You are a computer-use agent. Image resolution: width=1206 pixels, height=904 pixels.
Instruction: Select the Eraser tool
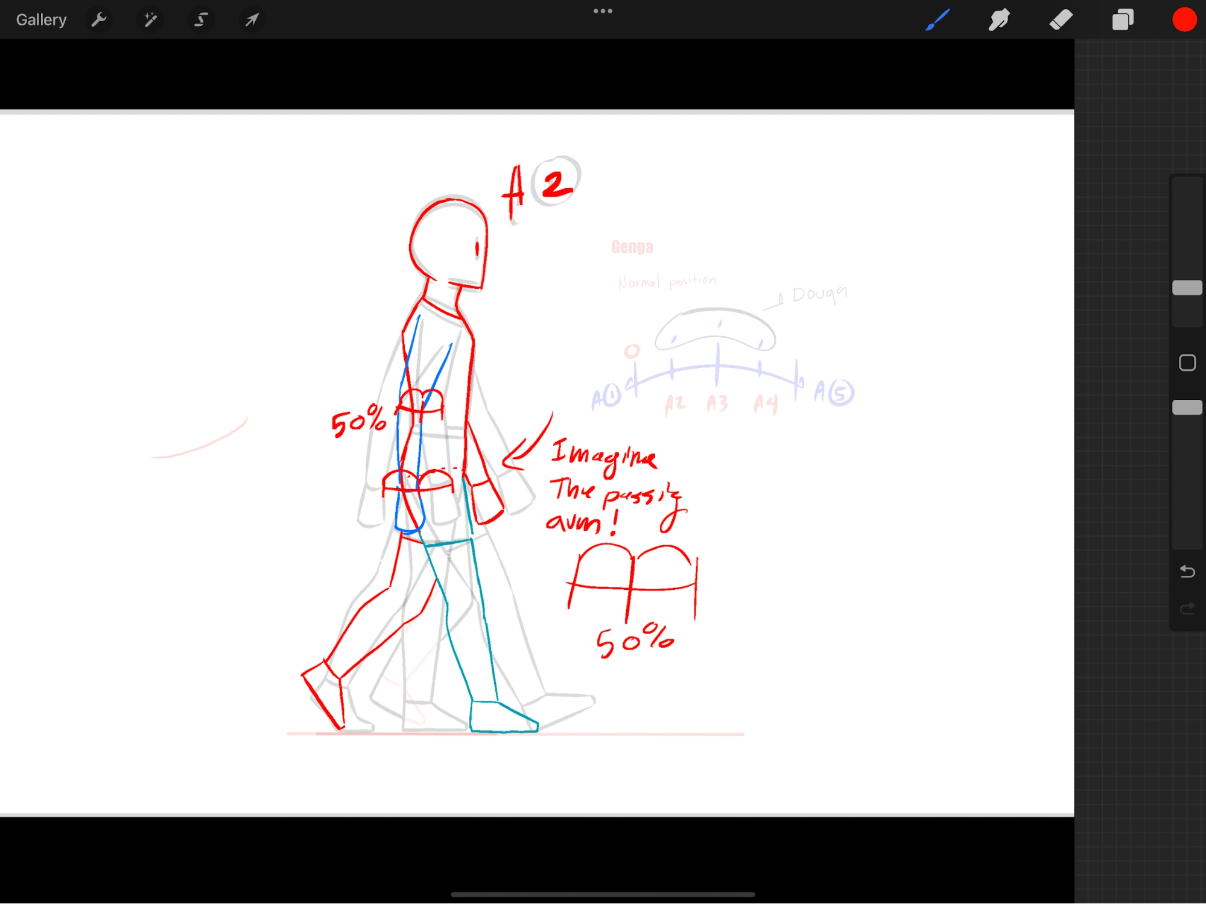(1061, 20)
